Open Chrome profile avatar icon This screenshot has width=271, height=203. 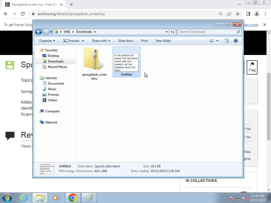point(257,14)
